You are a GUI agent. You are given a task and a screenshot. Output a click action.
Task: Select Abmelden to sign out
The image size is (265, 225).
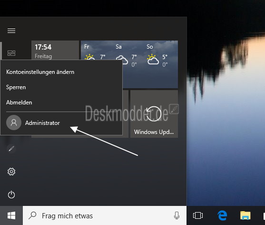(x=19, y=102)
